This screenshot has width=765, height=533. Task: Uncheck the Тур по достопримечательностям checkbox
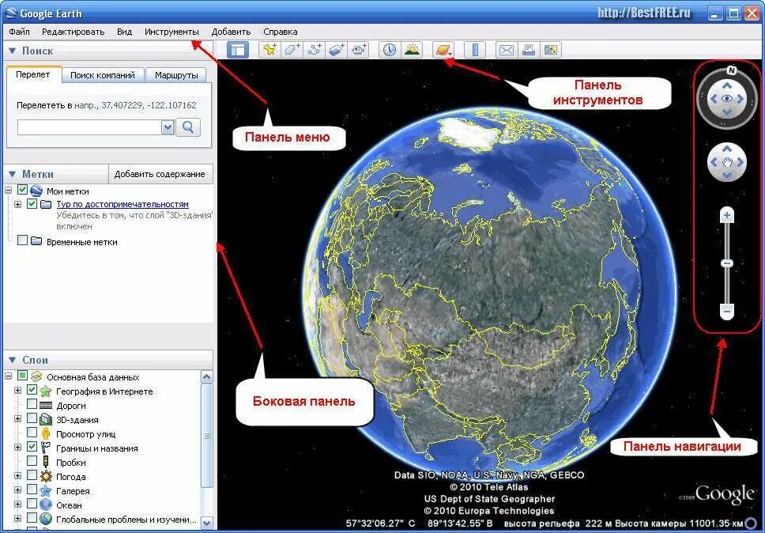[32, 203]
